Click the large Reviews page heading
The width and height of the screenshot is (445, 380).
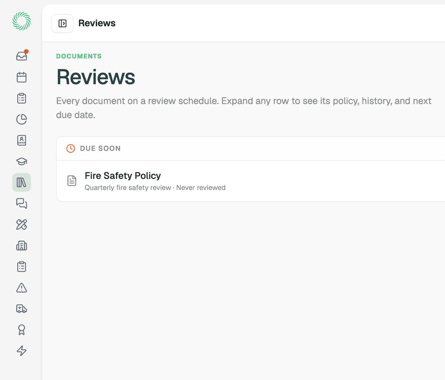pos(96,77)
